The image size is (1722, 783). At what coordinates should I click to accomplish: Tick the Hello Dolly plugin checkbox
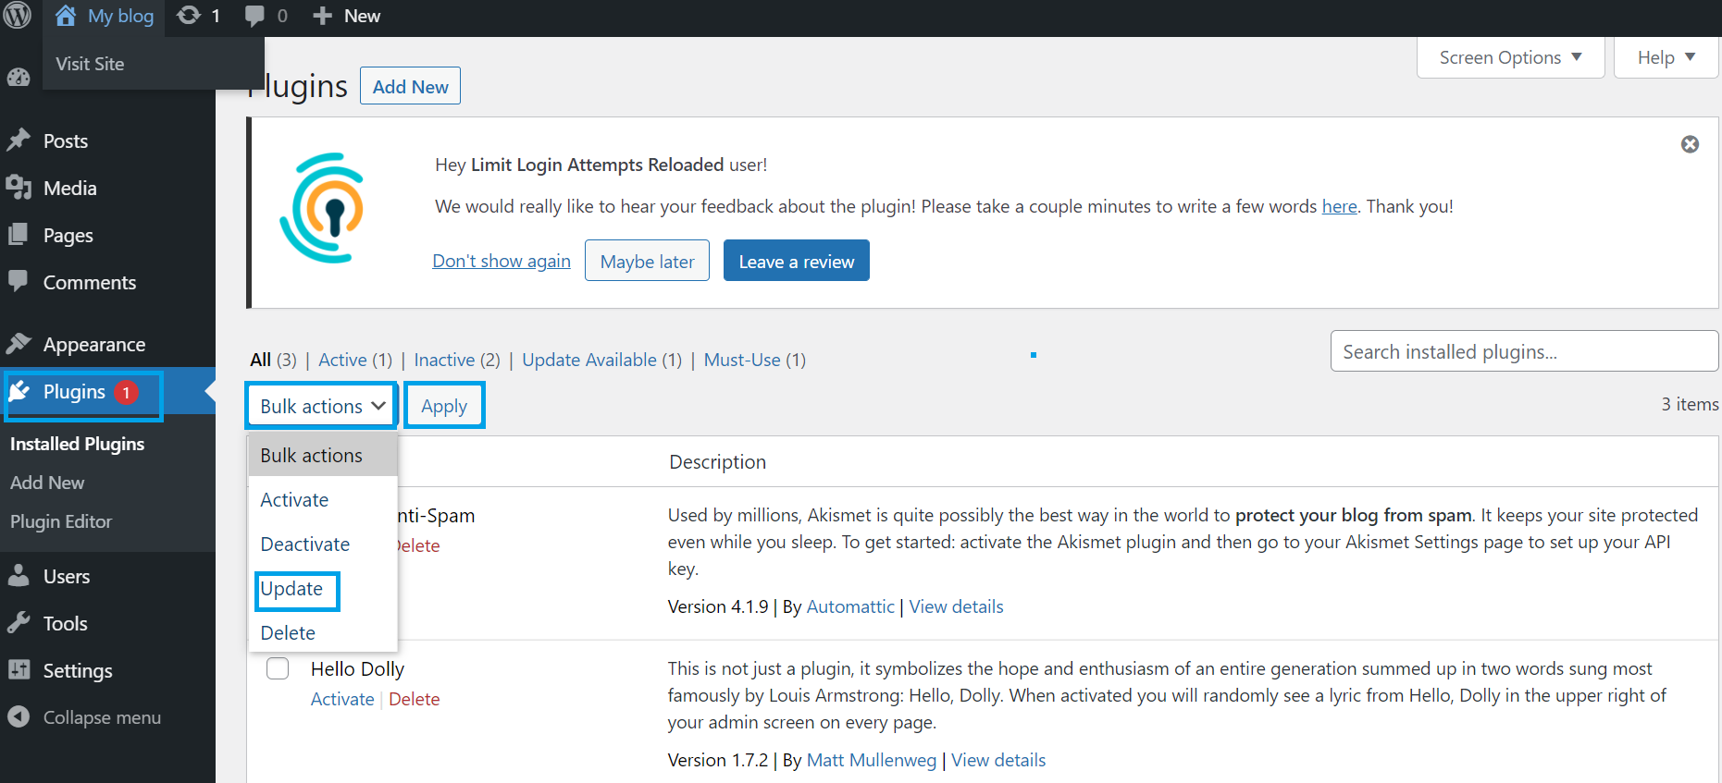click(278, 668)
